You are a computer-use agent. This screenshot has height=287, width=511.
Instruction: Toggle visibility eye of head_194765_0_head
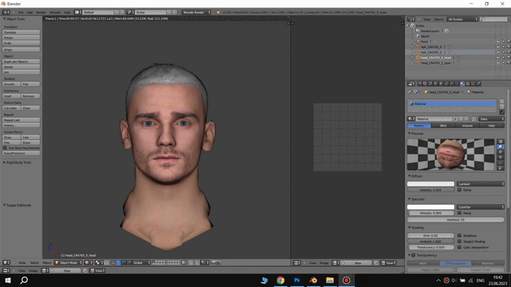click(x=498, y=58)
